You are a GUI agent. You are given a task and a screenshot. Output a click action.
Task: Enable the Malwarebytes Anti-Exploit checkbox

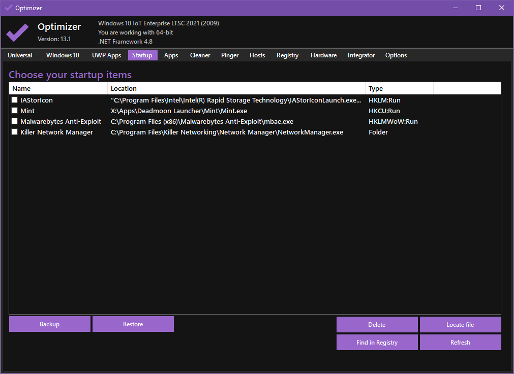tap(15, 122)
